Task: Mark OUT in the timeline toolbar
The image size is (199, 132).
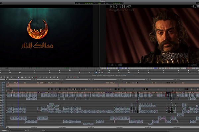Action: click(15, 77)
